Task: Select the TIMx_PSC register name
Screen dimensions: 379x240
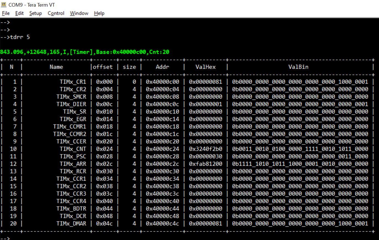Action: pos(73,156)
